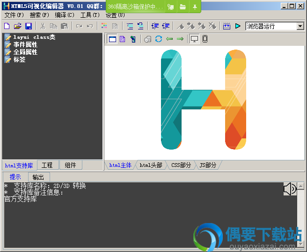Select the html支持库 tab
Screen dimensions: 307x252
click(19, 166)
